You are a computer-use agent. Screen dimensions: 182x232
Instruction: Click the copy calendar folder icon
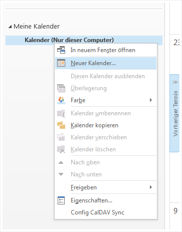click(61, 125)
